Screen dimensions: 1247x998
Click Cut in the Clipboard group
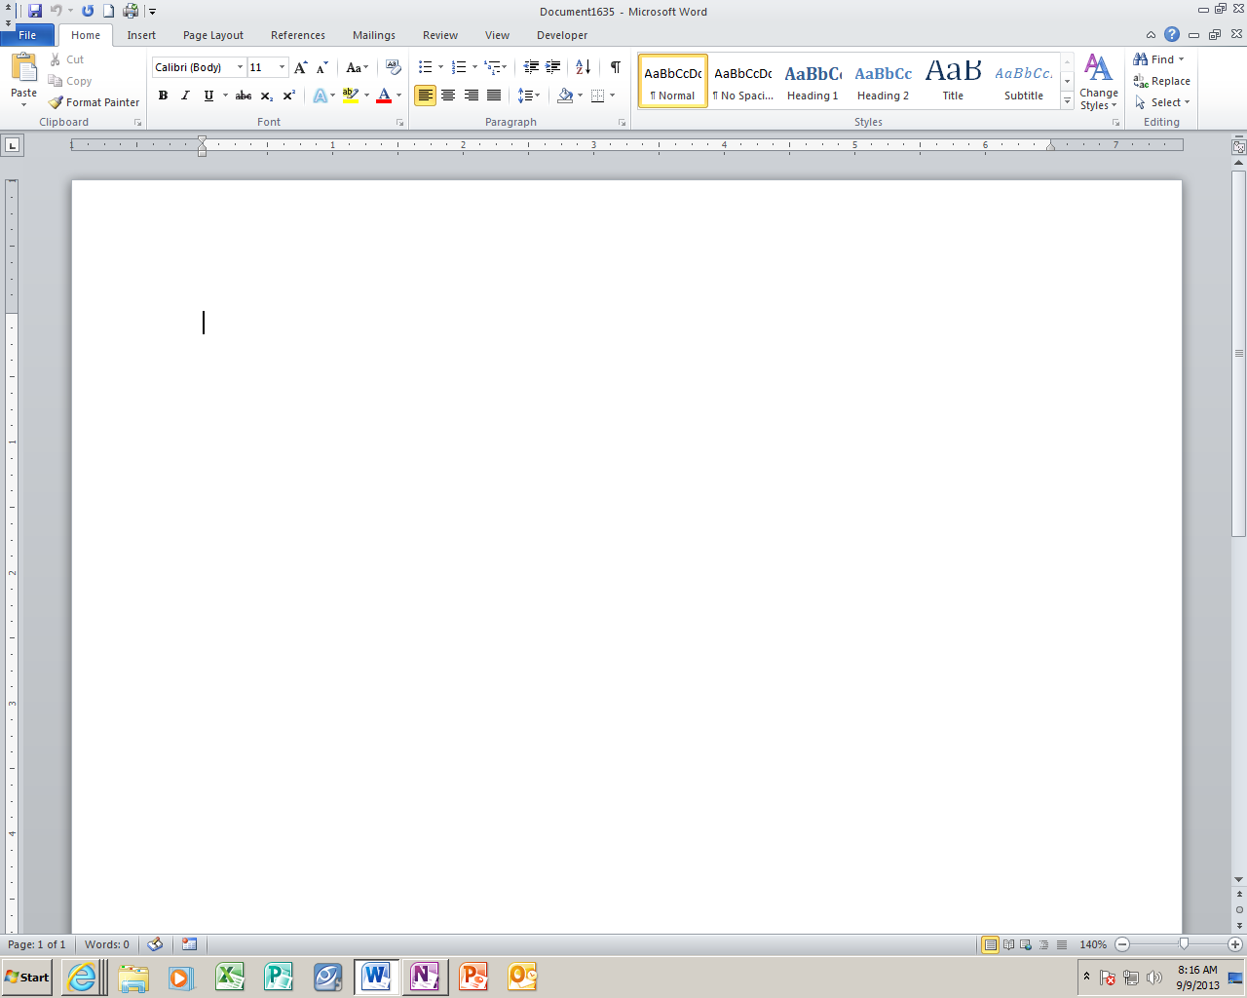coord(67,59)
